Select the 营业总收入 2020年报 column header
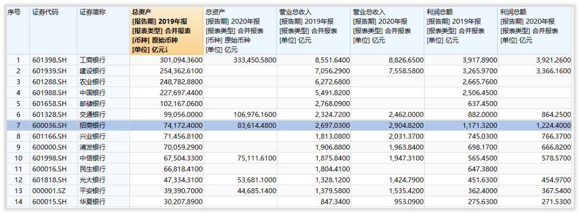The height and width of the screenshot is (215, 580). (x=387, y=31)
